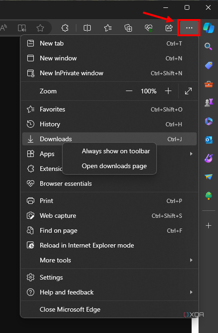The width and height of the screenshot is (218, 333).
Task: Click the Read aloud toolbar icon
Action: point(3,28)
